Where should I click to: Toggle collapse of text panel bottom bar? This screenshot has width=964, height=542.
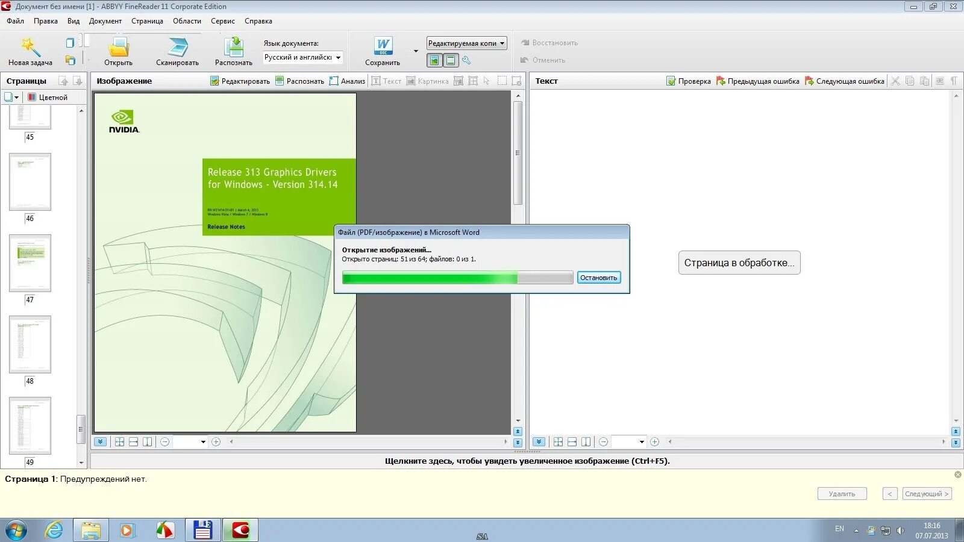click(539, 441)
